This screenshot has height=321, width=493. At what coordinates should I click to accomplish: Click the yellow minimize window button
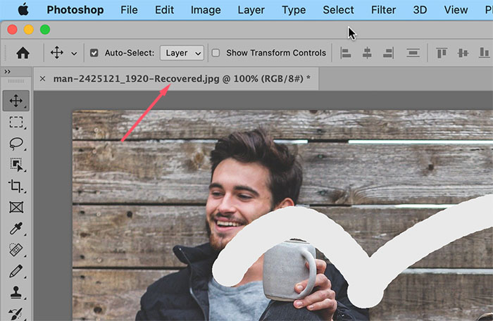[29, 30]
